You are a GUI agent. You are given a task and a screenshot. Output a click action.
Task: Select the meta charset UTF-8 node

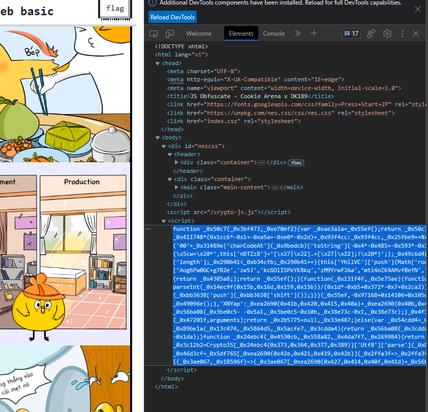pyautogui.click(x=204, y=72)
